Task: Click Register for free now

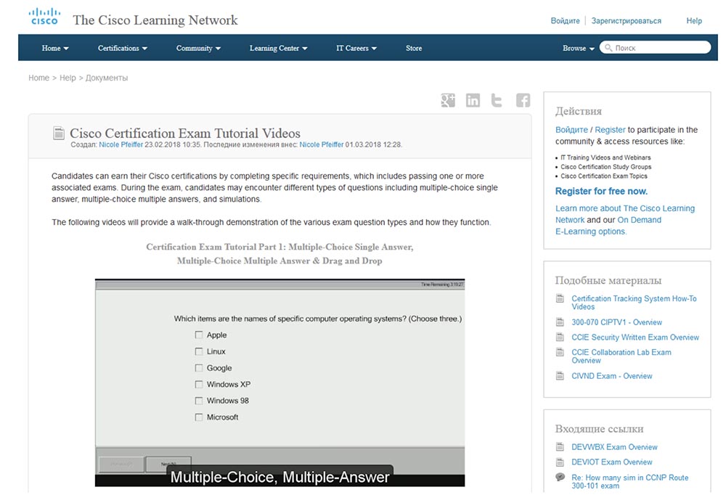Action: pyautogui.click(x=601, y=191)
